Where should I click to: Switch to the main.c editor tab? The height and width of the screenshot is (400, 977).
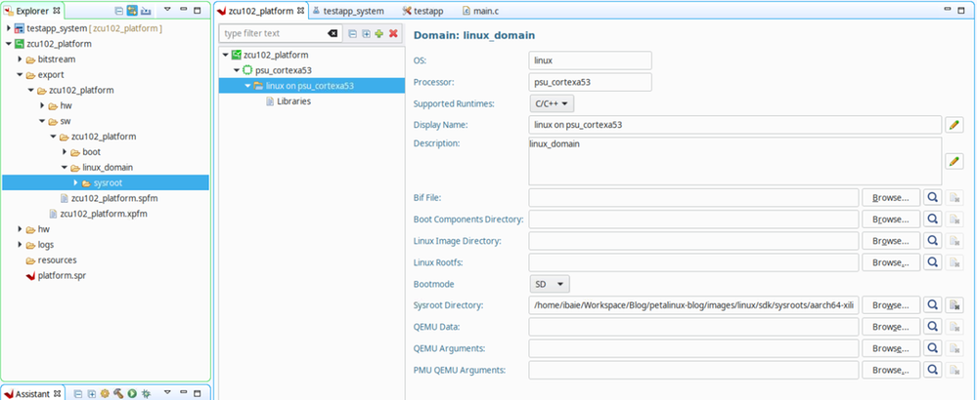(485, 11)
